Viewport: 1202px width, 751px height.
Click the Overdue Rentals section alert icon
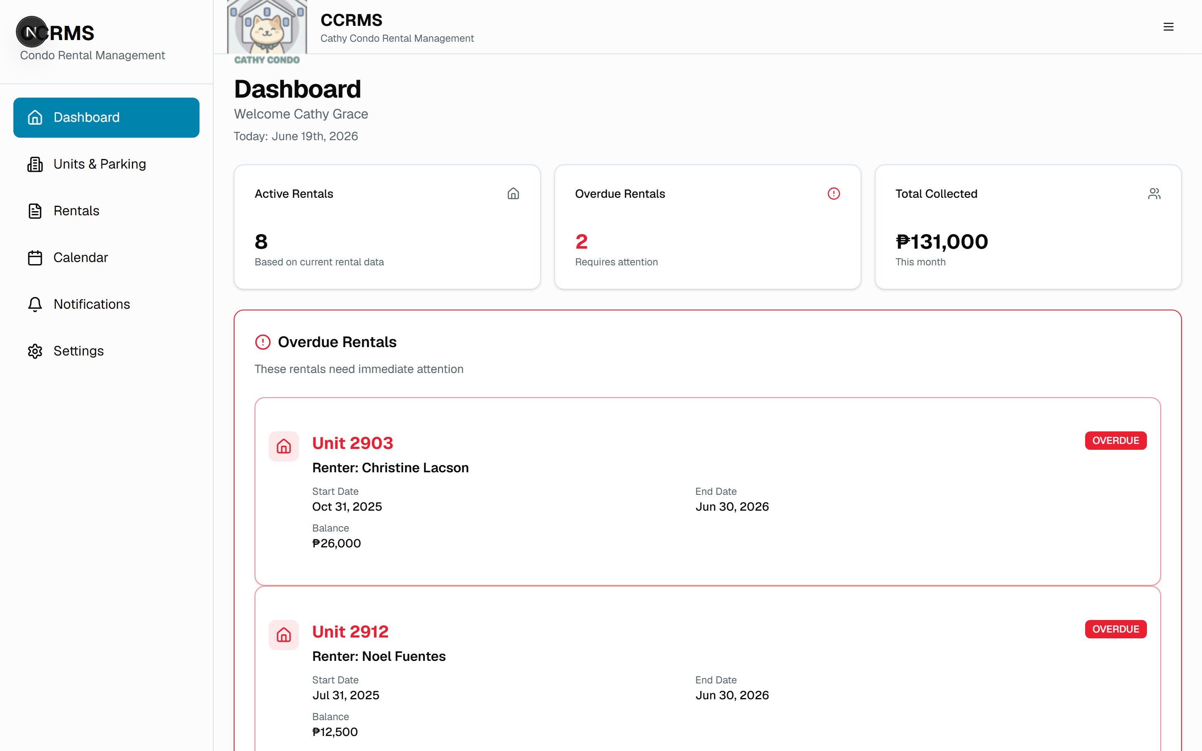pyautogui.click(x=263, y=342)
